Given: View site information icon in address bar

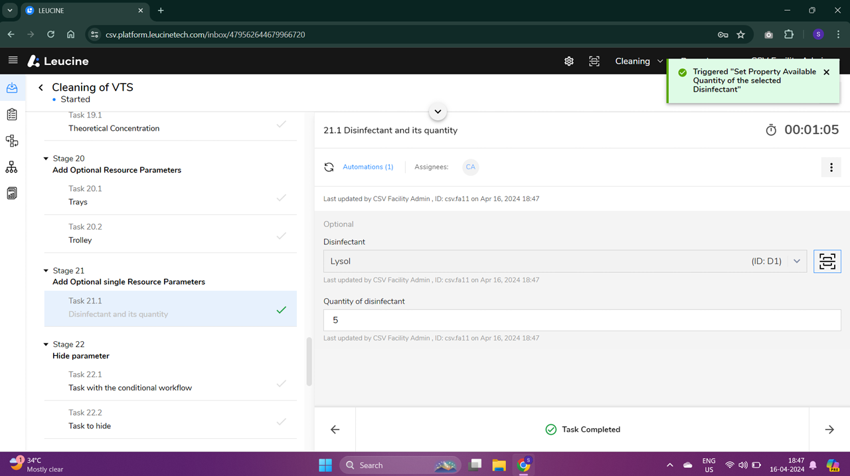Looking at the screenshot, I should coord(94,35).
